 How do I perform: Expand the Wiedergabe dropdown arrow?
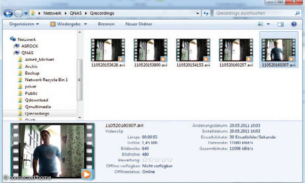(x=85, y=24)
